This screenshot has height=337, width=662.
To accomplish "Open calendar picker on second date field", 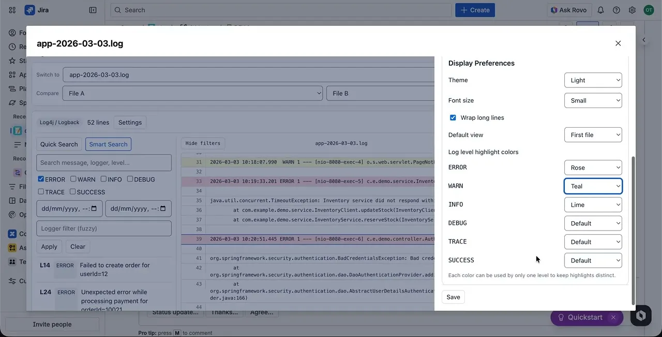I will coord(163,209).
